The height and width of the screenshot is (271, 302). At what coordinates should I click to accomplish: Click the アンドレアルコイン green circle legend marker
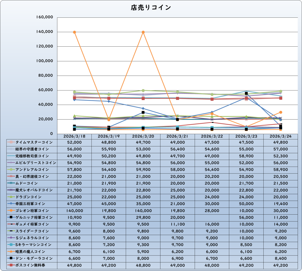tap(11, 170)
